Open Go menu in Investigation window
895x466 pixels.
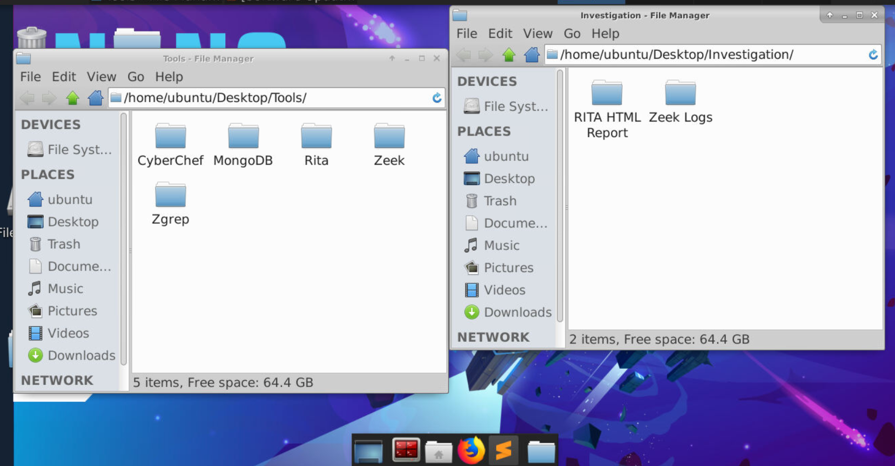[572, 33]
